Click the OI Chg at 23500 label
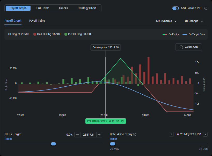The image size is (212, 156). pos(19,34)
